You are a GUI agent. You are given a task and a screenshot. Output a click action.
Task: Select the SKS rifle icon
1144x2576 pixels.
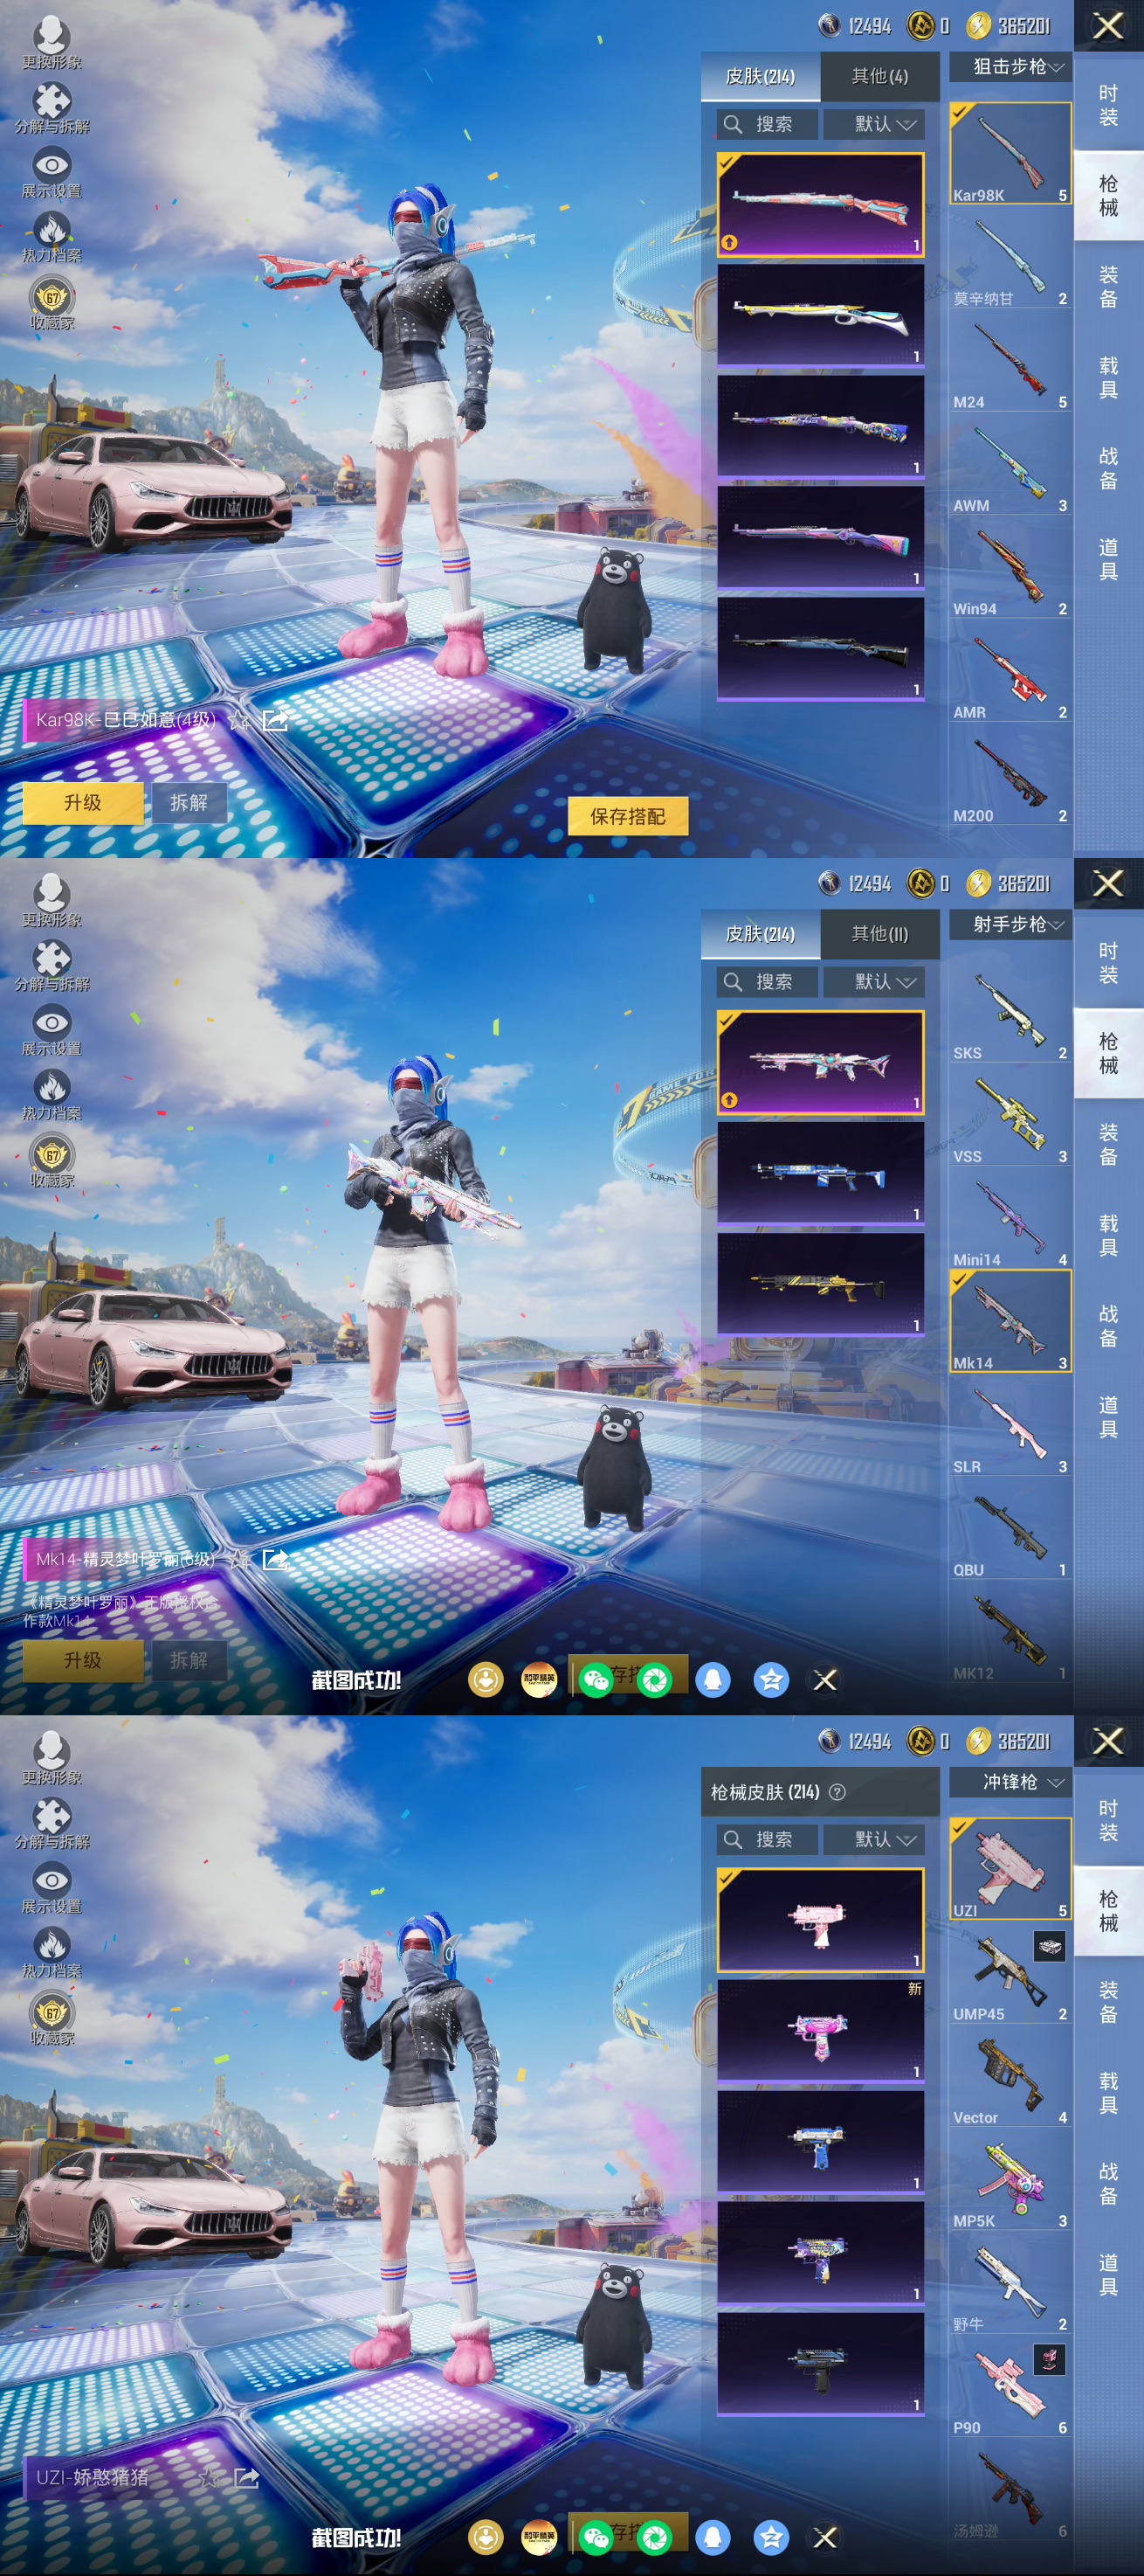(x=1010, y=1012)
